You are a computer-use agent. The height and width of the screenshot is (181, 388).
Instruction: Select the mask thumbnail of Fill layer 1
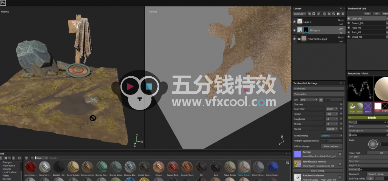pyautogui.click(x=306, y=30)
